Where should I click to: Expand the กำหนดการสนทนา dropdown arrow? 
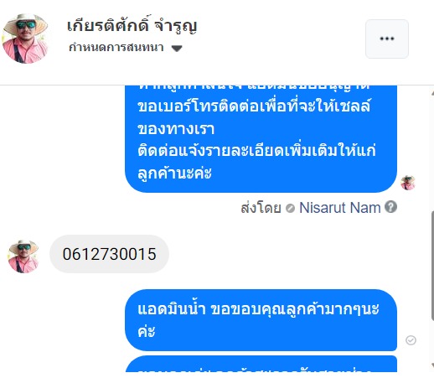(177, 49)
